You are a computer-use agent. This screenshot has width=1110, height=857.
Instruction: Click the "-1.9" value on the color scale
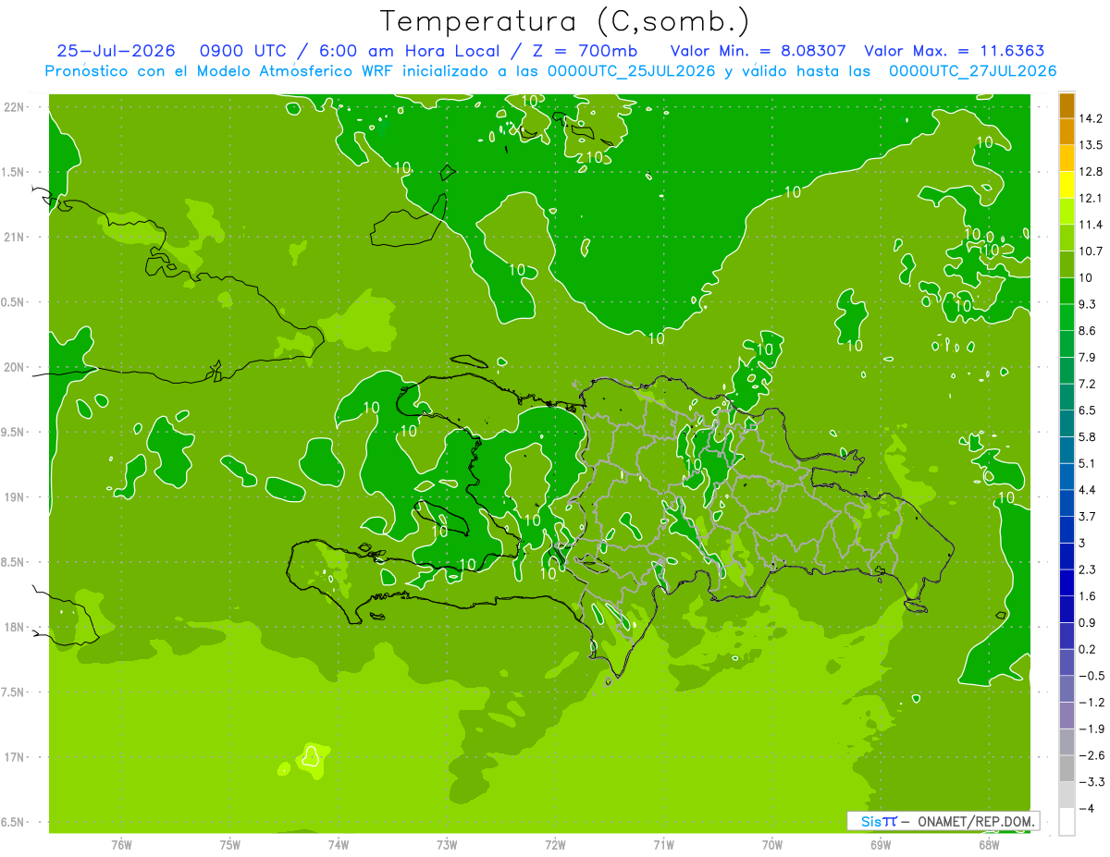(x=1091, y=728)
